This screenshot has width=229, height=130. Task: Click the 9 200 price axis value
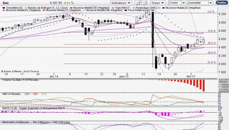pyautogui.click(x=222, y=14)
